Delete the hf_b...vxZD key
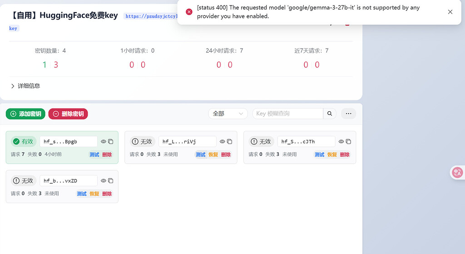The width and height of the screenshot is (465, 254). click(x=107, y=194)
